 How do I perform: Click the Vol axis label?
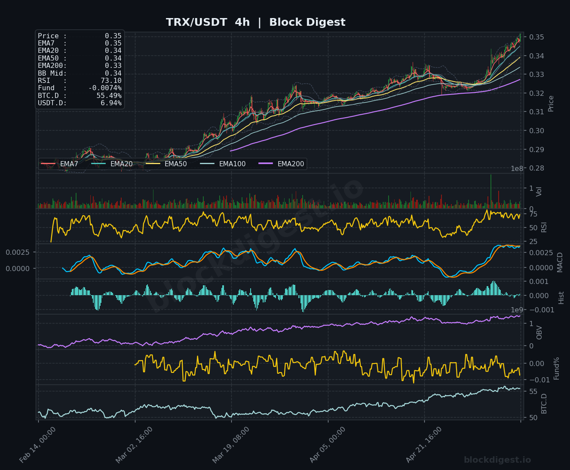pos(539,191)
